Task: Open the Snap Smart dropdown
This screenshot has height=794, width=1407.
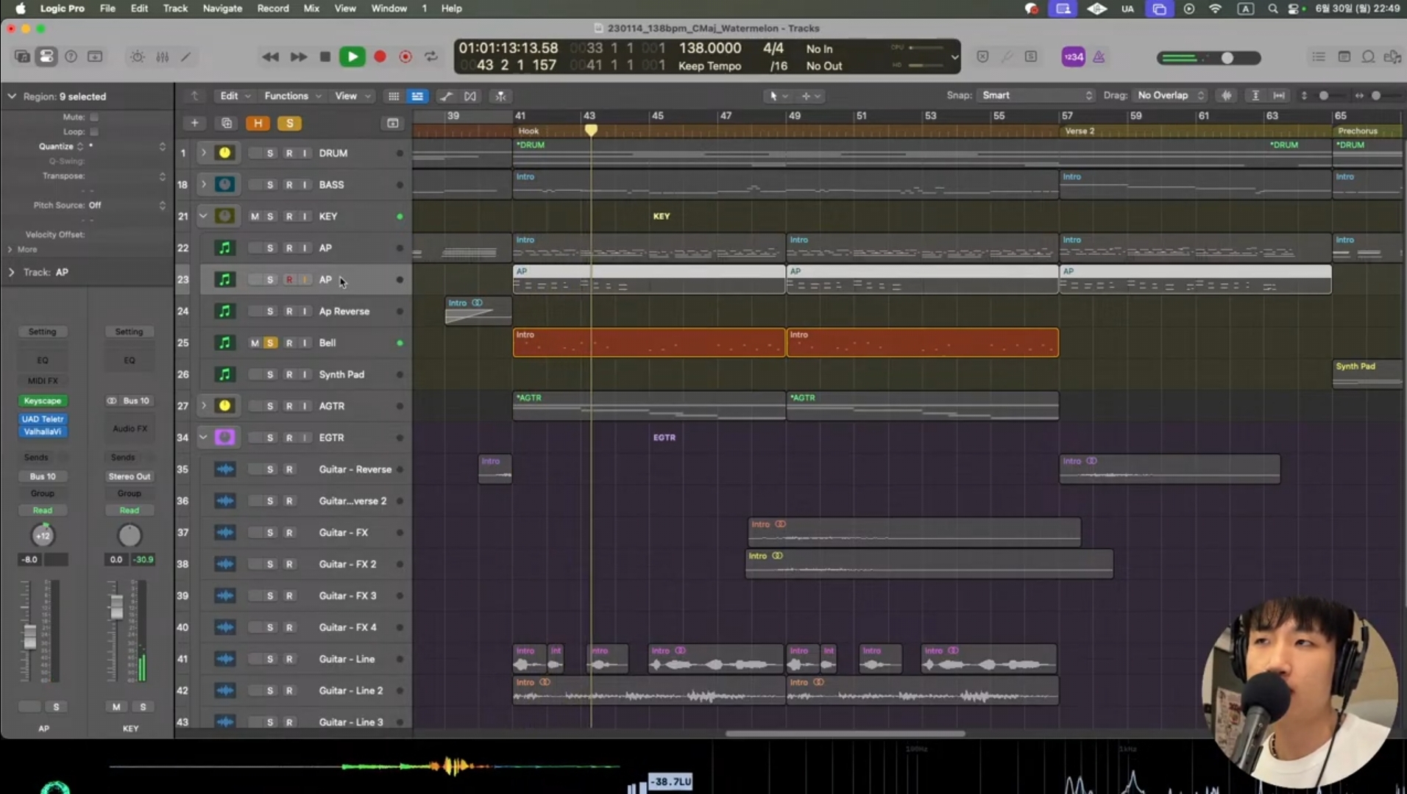Action: 1036,96
